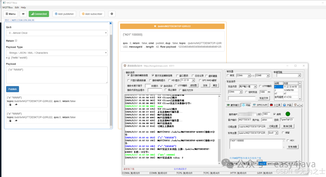The width and height of the screenshot is (326, 177).
Task: Open the Payload Type dropdown
Action: [57, 53]
